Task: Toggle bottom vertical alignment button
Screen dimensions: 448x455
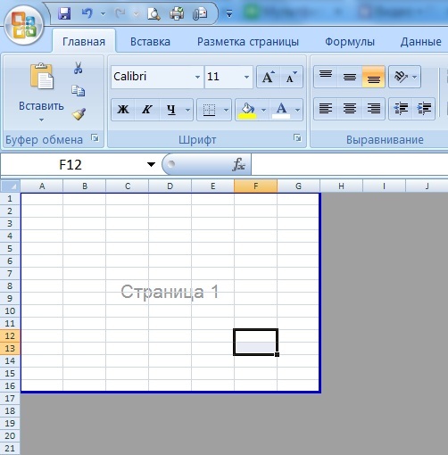Action: pos(374,77)
